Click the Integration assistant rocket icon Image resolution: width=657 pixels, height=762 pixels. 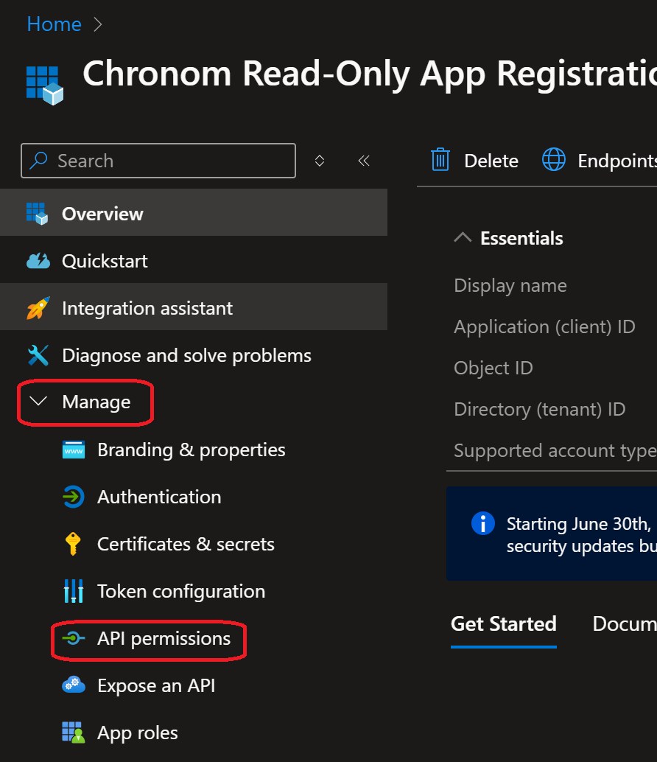pyautogui.click(x=38, y=308)
